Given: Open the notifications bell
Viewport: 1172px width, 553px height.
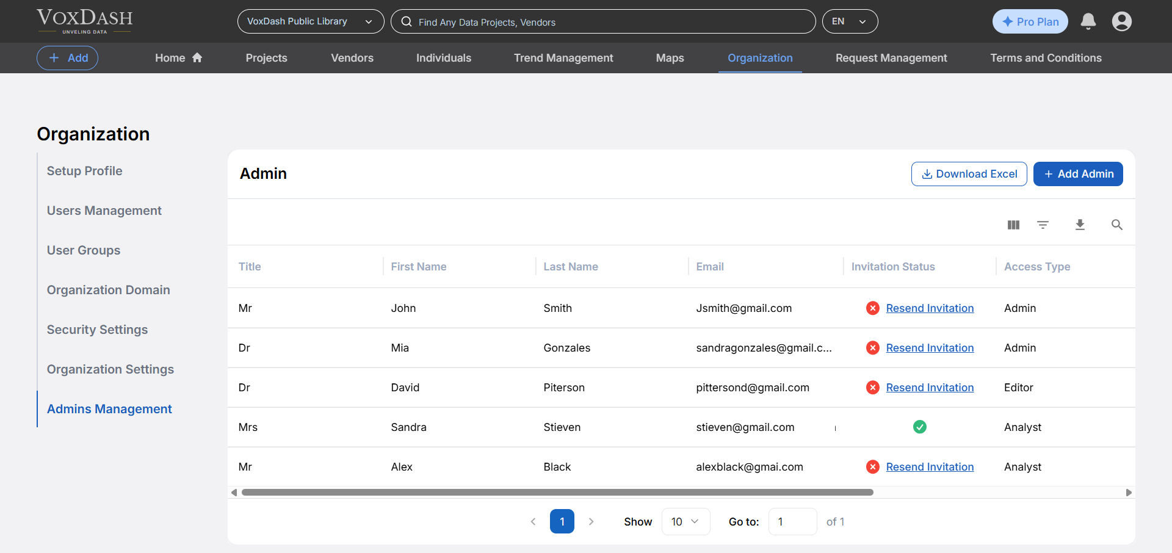Looking at the screenshot, I should click(1088, 21).
